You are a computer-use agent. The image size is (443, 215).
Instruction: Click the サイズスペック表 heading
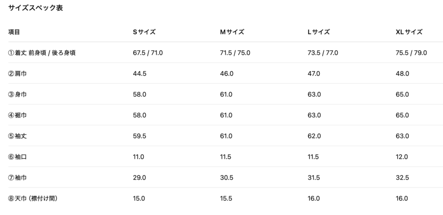click(x=35, y=8)
